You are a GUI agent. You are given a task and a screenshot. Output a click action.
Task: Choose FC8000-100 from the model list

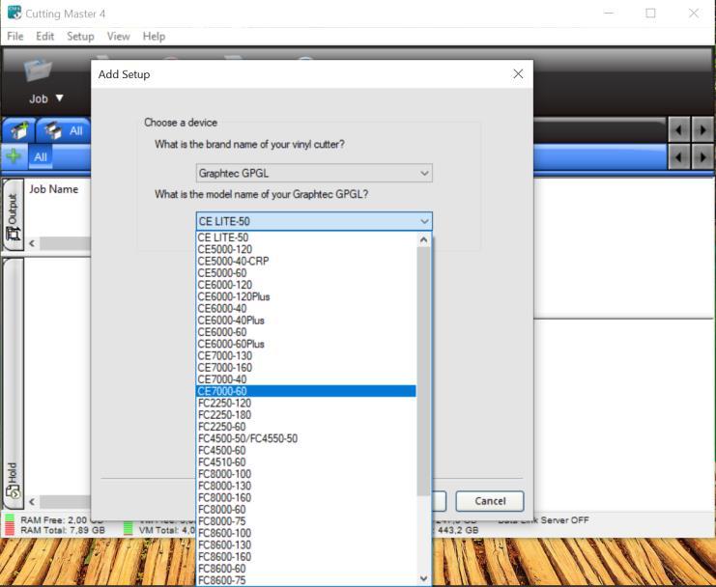coord(306,474)
